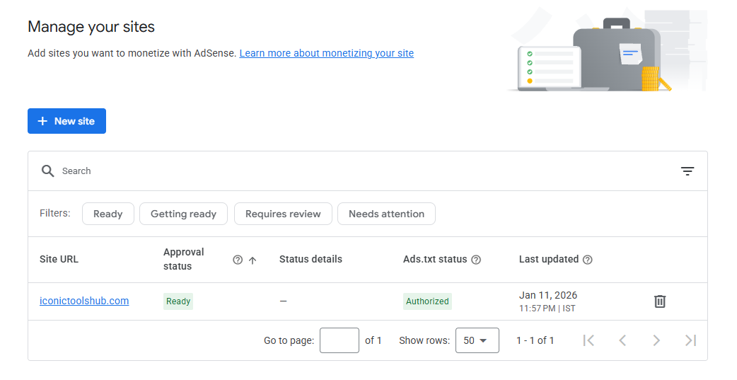Delete the iconictoolshub.com site via trash icon
The width and height of the screenshot is (737, 380).
coord(659,301)
